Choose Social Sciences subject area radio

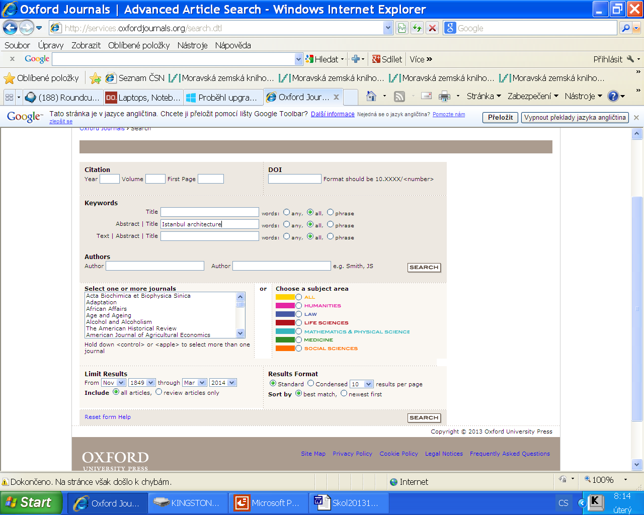298,349
